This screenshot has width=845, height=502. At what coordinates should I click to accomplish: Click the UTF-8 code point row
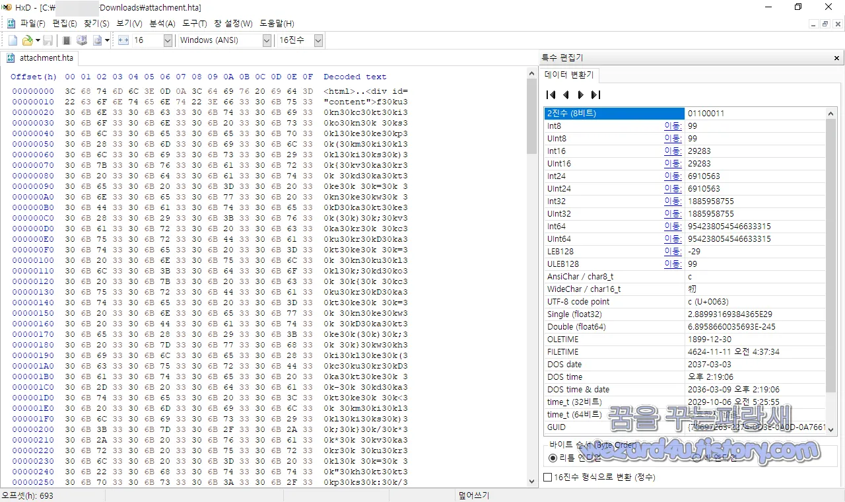coord(685,302)
